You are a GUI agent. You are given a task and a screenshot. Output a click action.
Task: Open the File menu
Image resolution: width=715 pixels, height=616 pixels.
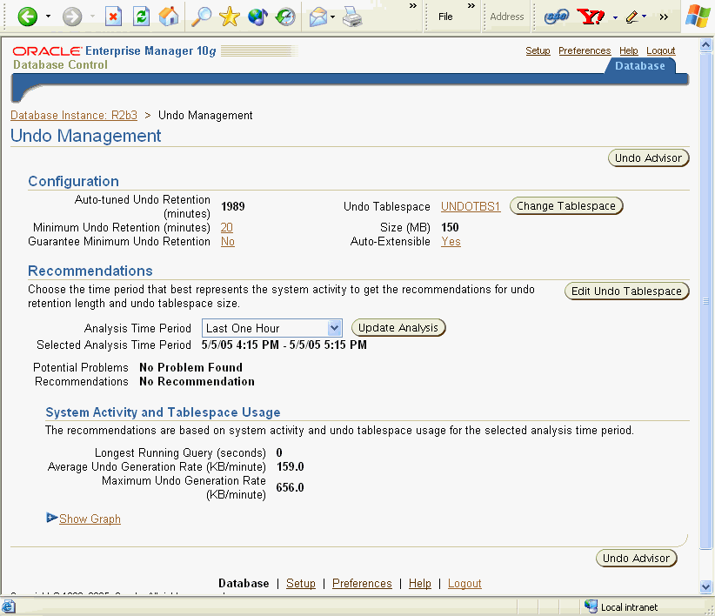click(x=445, y=17)
